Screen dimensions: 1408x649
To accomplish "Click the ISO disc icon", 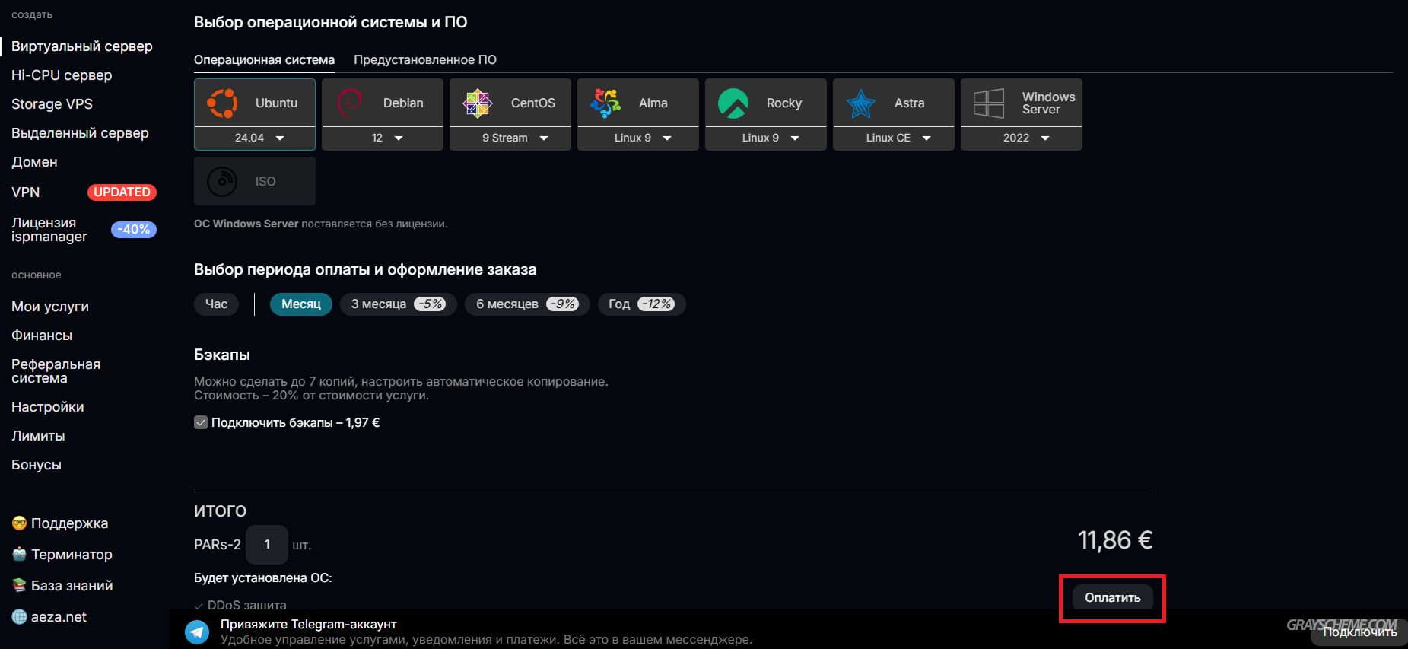I will 222,182.
